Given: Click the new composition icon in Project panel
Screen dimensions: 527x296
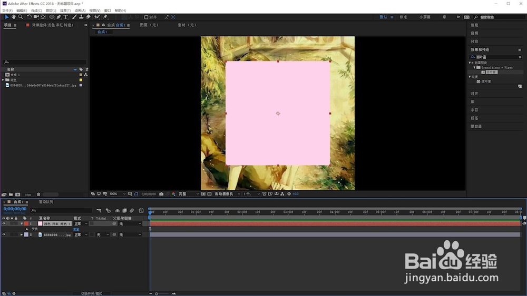Looking at the screenshot, I should click(x=17, y=195).
